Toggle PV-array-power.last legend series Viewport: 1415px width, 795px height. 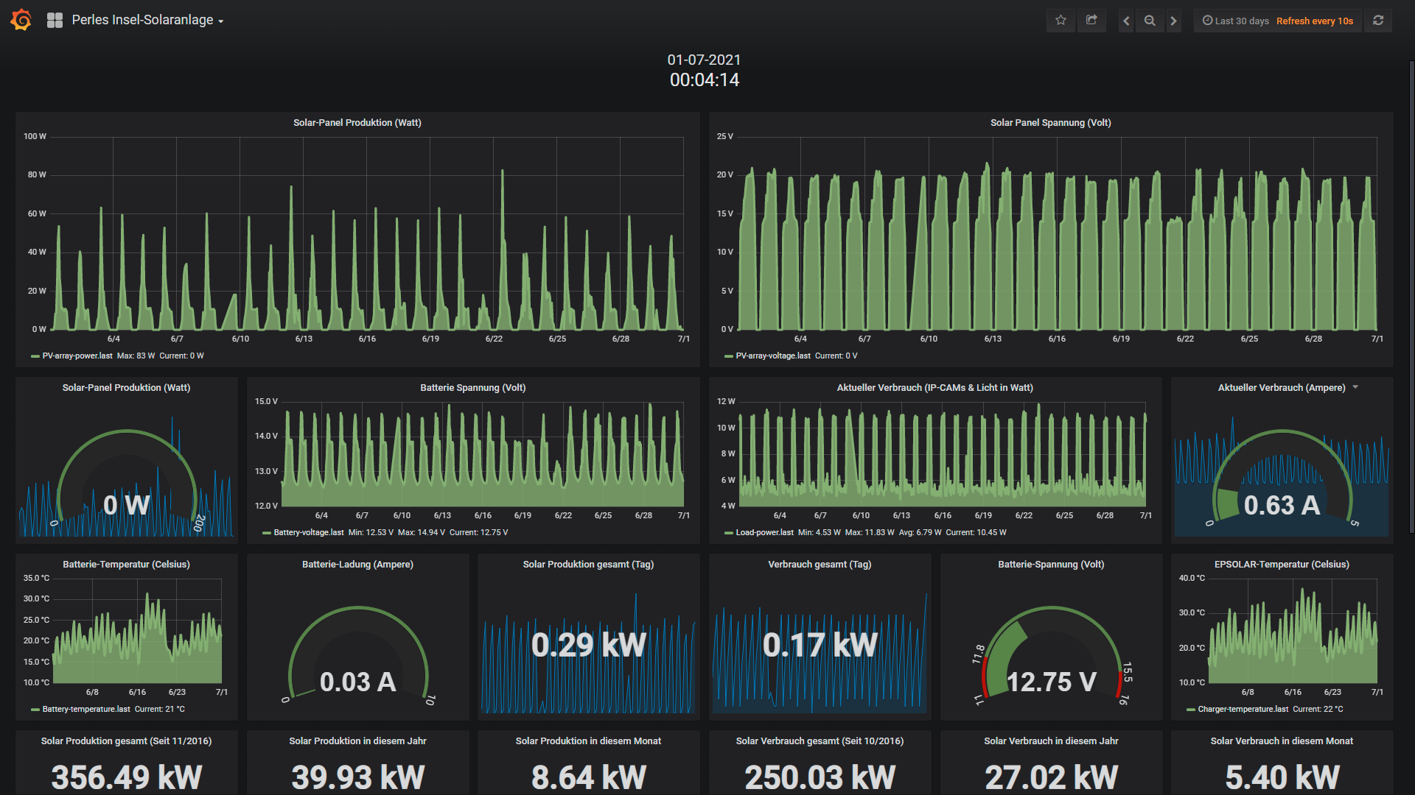click(x=77, y=356)
